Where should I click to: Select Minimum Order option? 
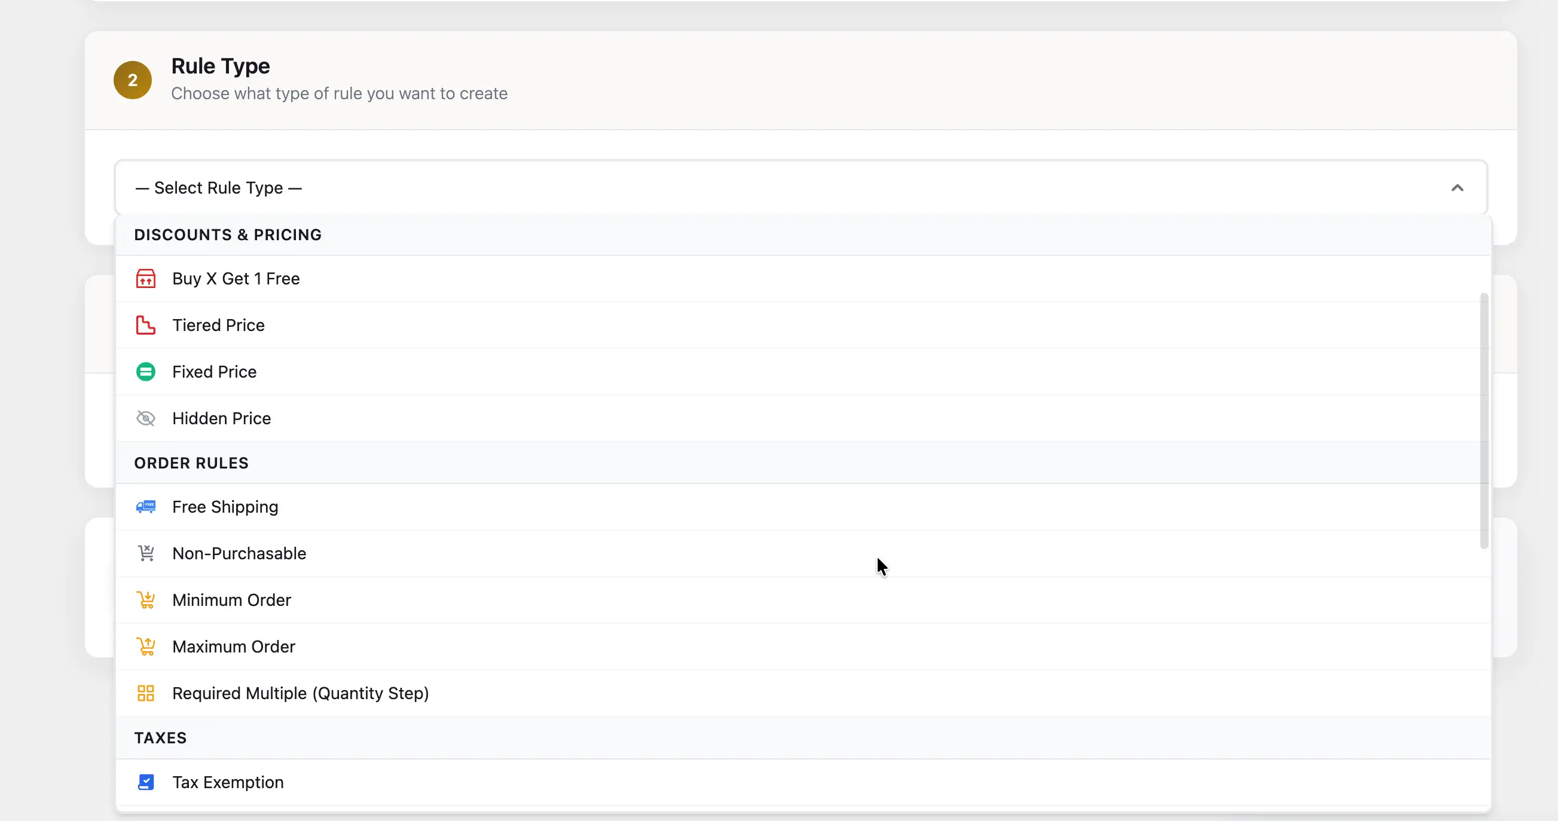click(x=231, y=600)
